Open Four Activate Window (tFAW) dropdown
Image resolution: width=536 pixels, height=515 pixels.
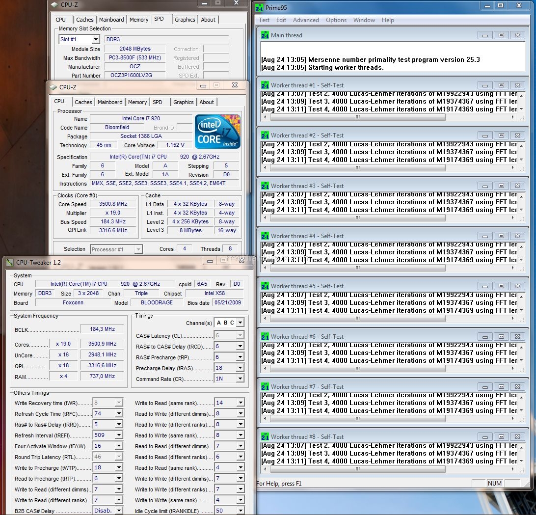click(119, 446)
